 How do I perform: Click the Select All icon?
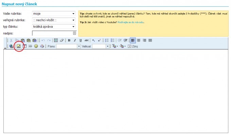point(56,40)
